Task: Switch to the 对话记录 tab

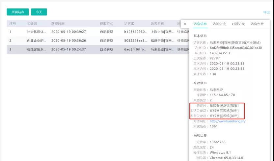Action: coord(238,24)
